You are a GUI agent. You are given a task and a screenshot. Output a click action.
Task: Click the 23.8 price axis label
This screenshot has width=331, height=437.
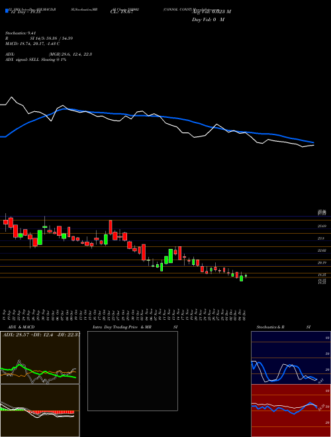tap(322, 238)
